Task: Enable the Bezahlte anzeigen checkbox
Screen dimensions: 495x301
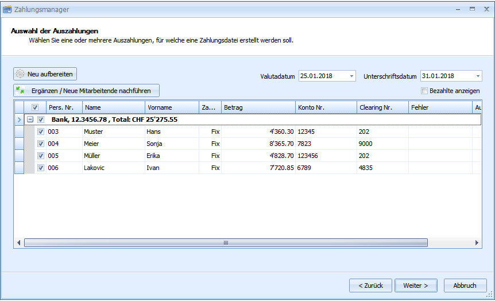Action: tap(424, 91)
